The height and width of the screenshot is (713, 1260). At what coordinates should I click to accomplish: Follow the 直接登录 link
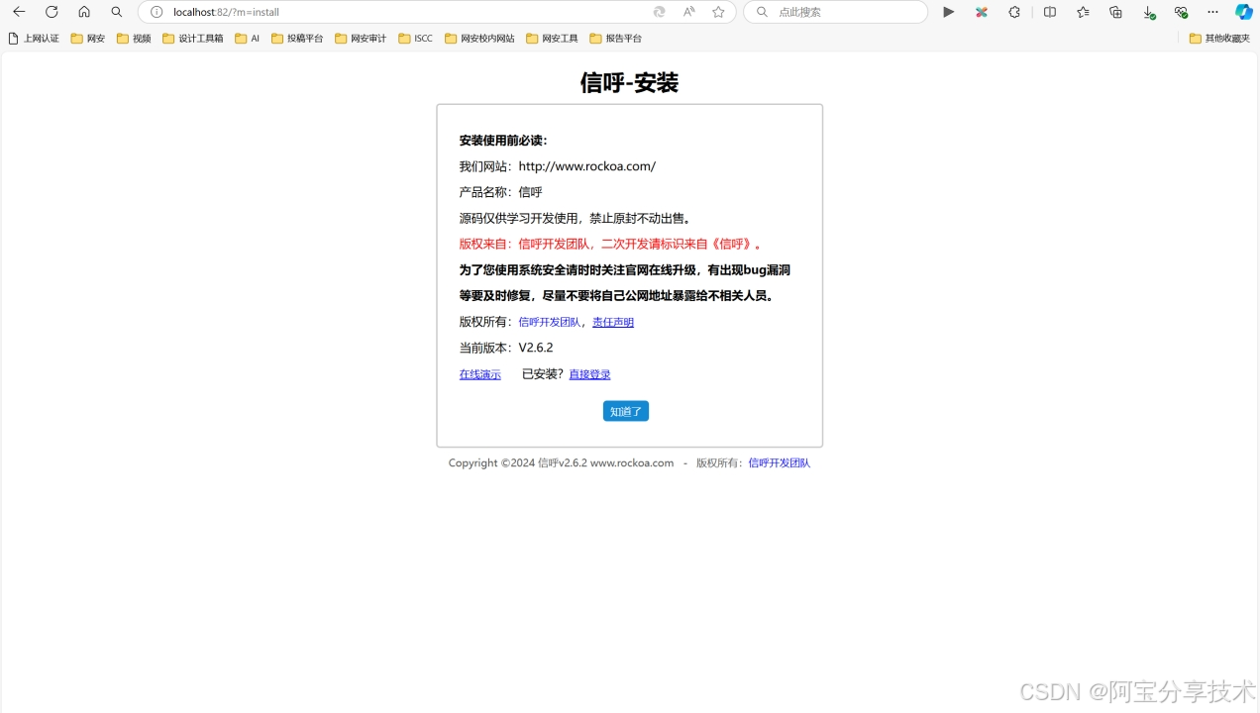589,374
